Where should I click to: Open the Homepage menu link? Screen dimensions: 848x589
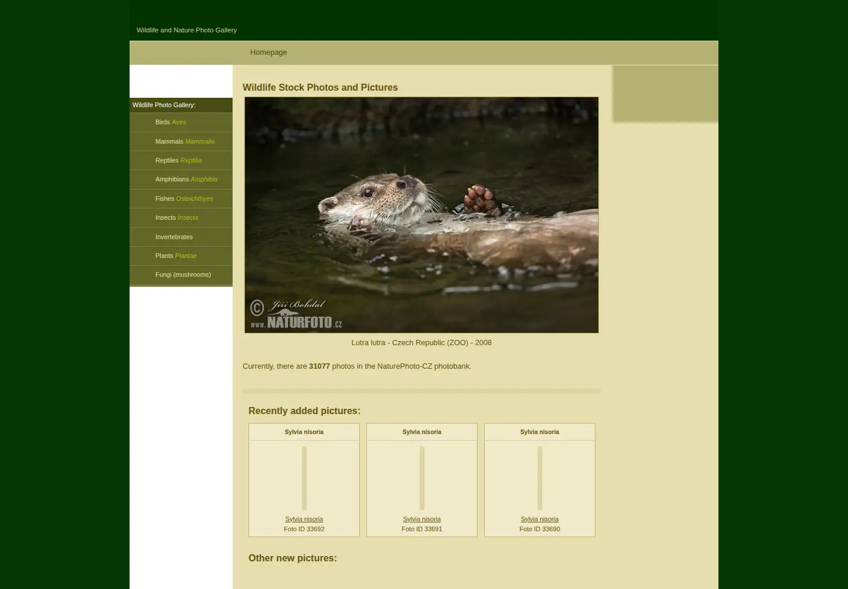pyautogui.click(x=269, y=52)
